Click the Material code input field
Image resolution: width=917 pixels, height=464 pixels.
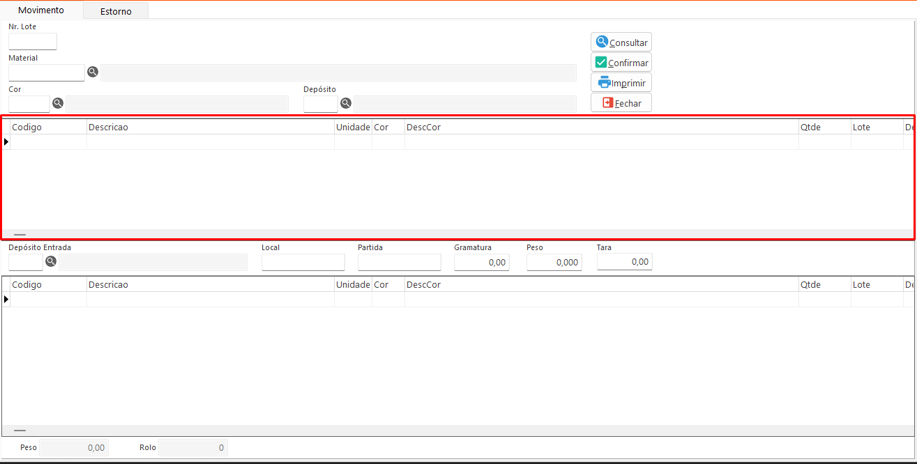click(46, 72)
